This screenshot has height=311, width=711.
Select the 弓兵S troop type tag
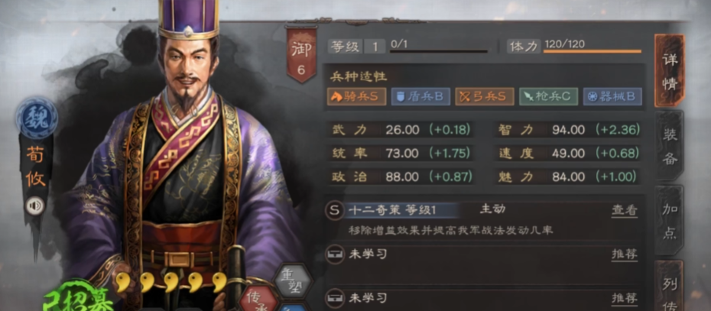tap(484, 96)
